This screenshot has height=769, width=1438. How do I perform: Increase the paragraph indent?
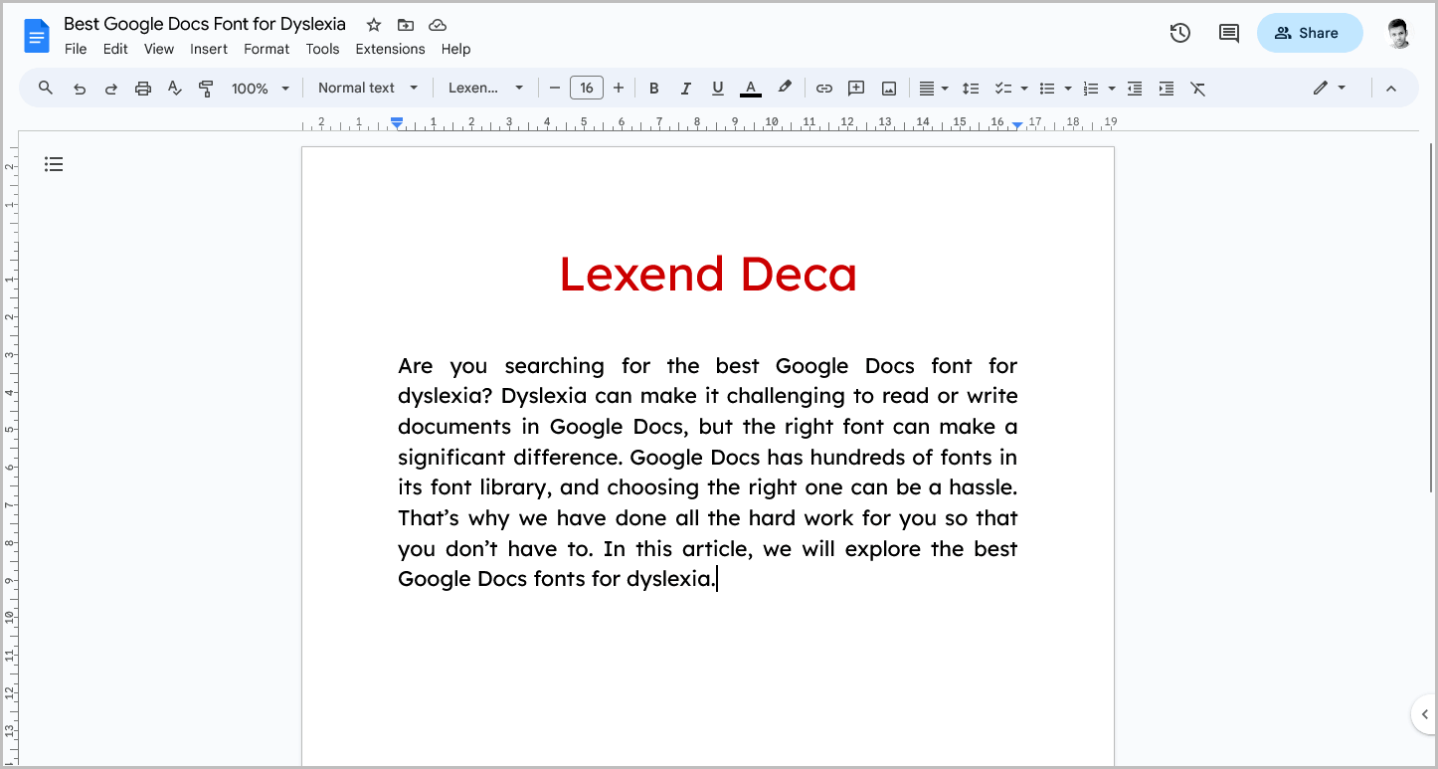click(1167, 89)
